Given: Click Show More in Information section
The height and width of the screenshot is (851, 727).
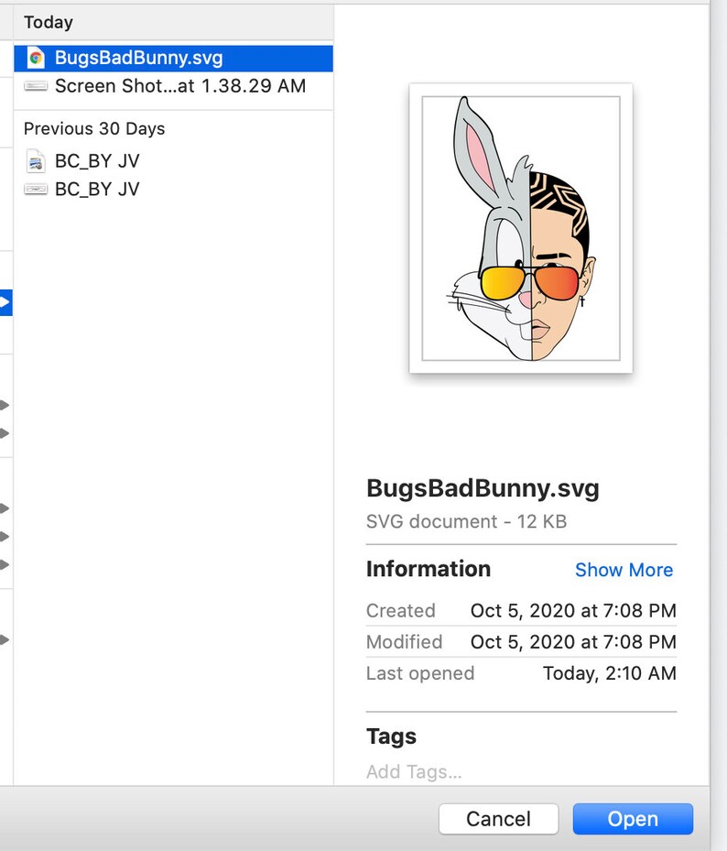Looking at the screenshot, I should coord(624,570).
